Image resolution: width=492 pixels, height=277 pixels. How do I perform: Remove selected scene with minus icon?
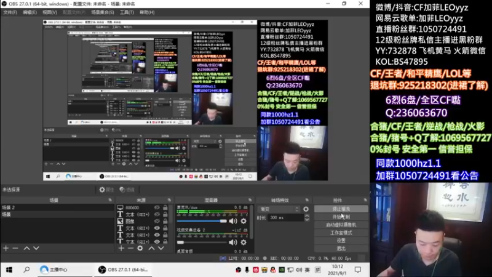coord(15,248)
